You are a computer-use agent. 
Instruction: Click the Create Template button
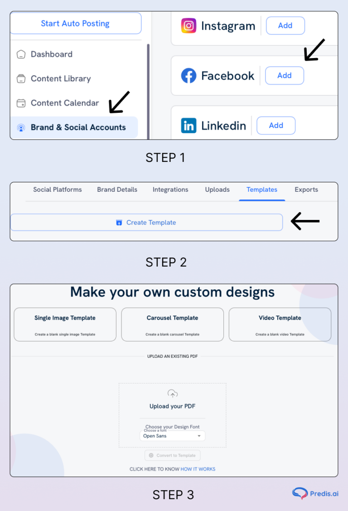click(146, 223)
